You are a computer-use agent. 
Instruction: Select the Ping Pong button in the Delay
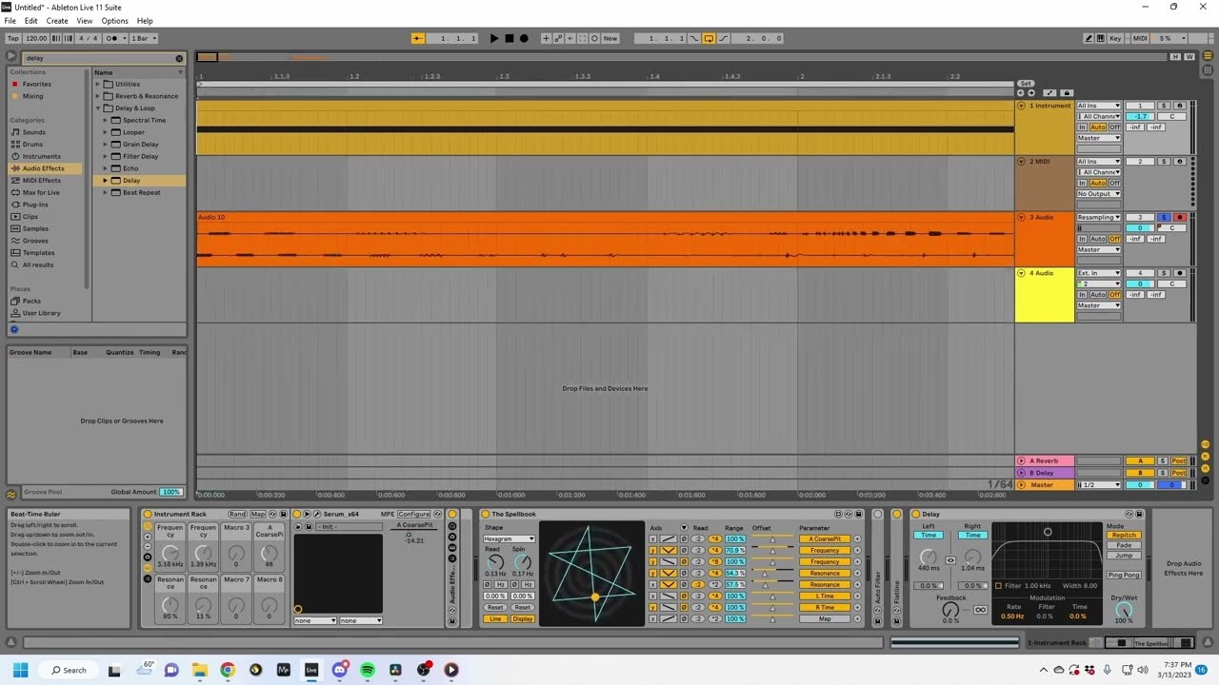click(x=1124, y=575)
